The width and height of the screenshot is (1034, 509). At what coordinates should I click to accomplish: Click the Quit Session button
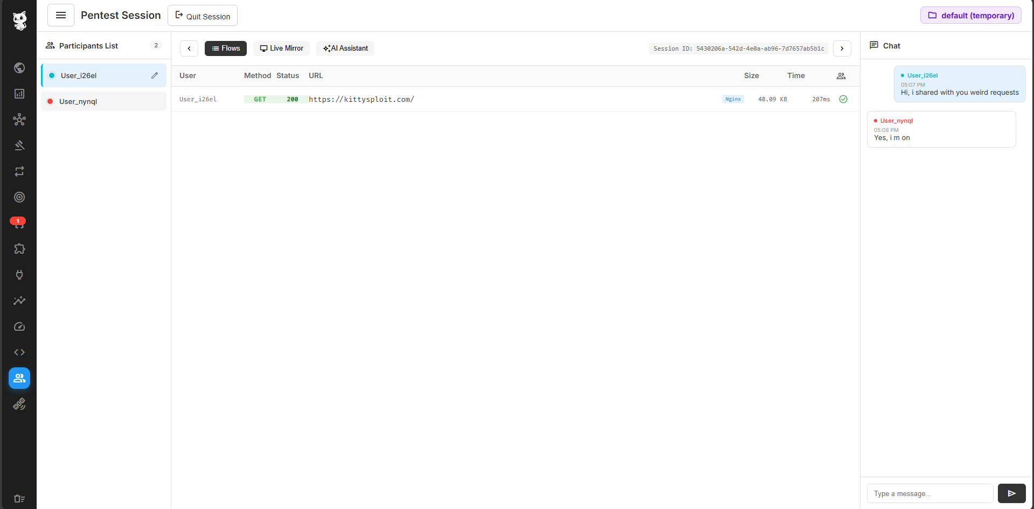click(202, 15)
